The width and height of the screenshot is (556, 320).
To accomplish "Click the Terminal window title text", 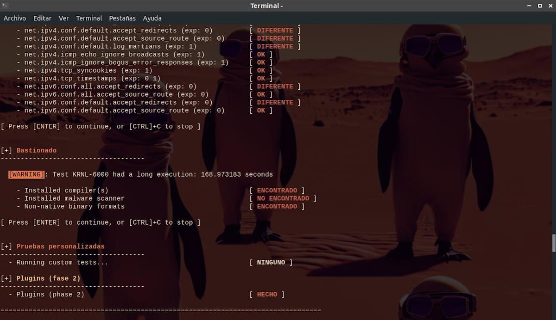I will click(x=266, y=6).
